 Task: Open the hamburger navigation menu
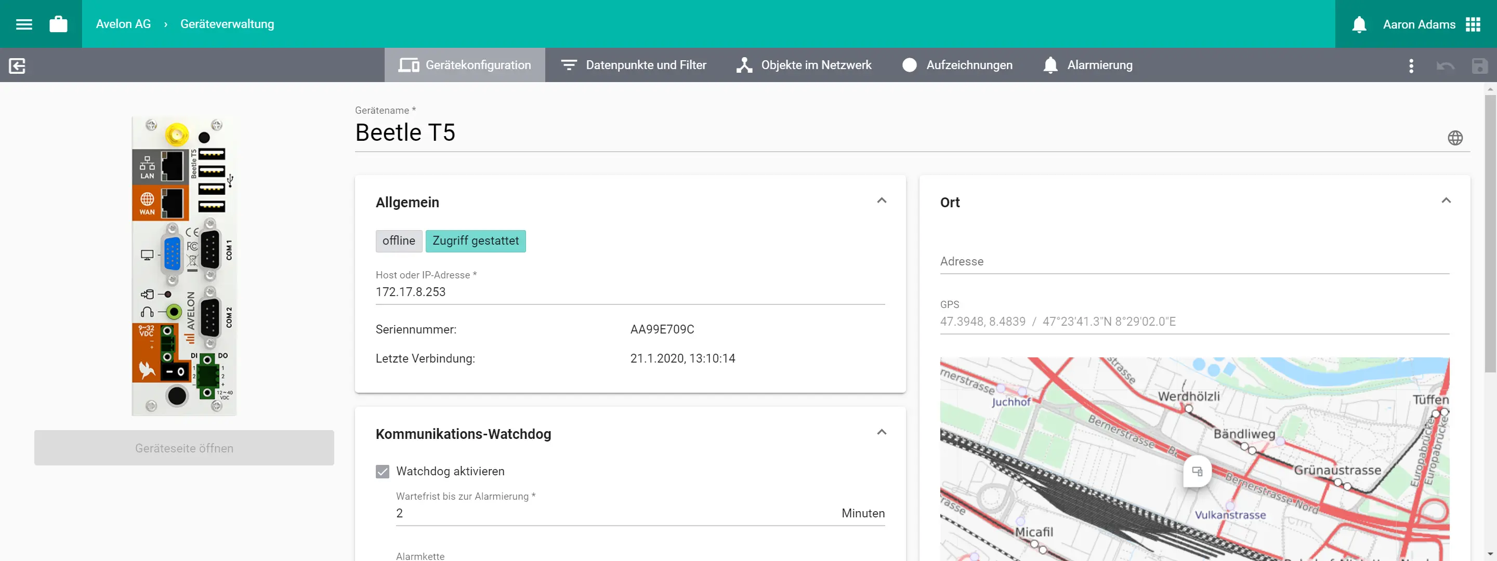24,24
